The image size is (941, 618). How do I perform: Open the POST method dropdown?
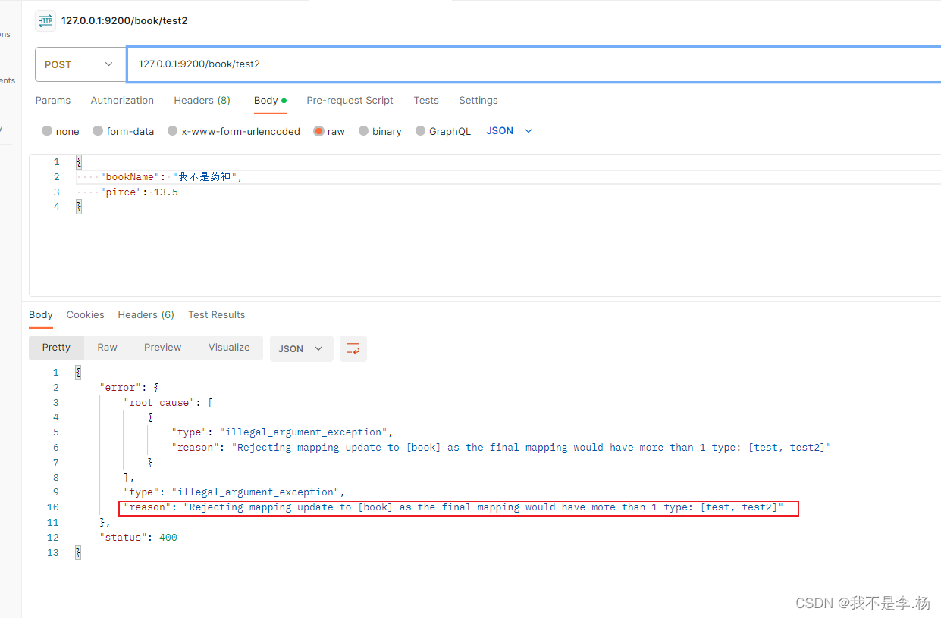click(x=80, y=64)
